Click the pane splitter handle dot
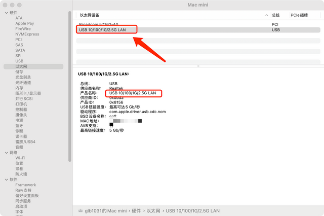The height and width of the screenshot is (216, 324). click(198, 66)
